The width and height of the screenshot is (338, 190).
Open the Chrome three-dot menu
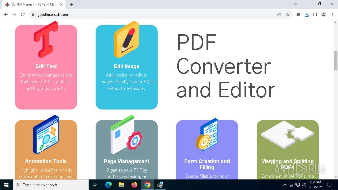(332, 15)
